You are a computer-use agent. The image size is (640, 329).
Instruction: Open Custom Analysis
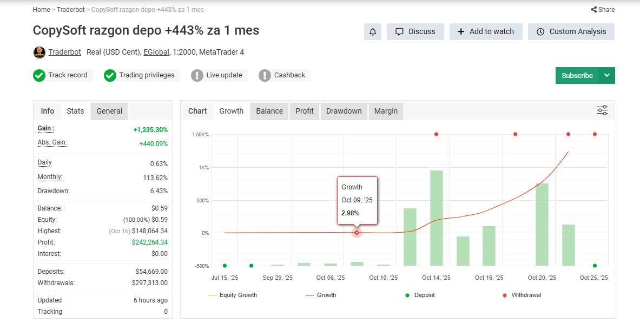[x=571, y=32]
